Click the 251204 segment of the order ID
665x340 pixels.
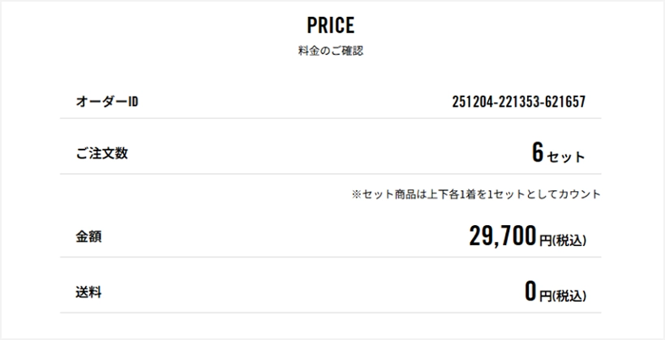[472, 102]
